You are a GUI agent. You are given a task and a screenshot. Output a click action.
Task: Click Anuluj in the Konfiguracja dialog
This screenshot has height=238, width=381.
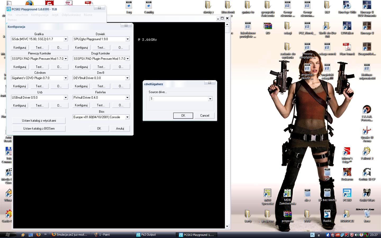(120, 129)
